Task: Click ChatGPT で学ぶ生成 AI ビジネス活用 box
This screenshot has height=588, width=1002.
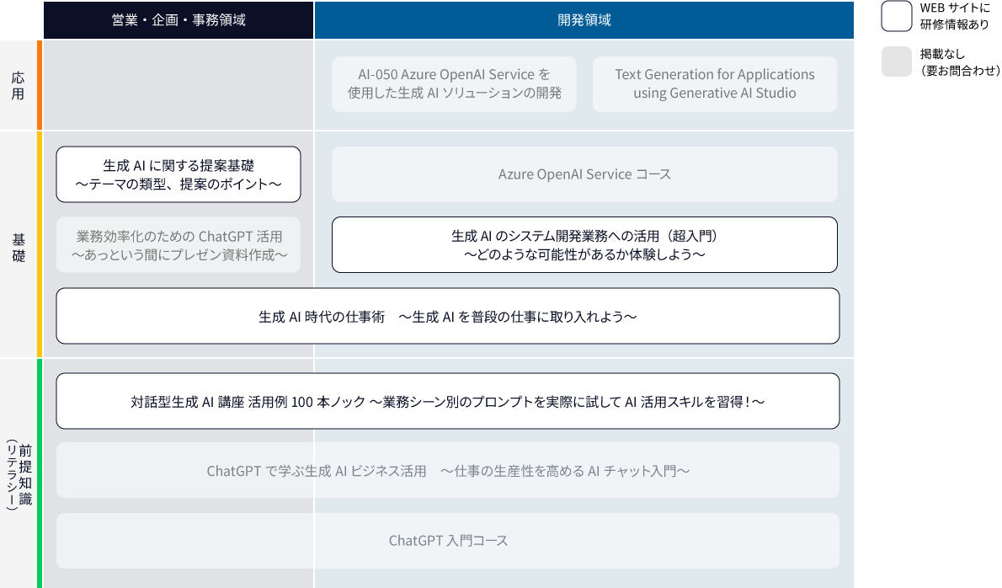Action: (x=448, y=470)
